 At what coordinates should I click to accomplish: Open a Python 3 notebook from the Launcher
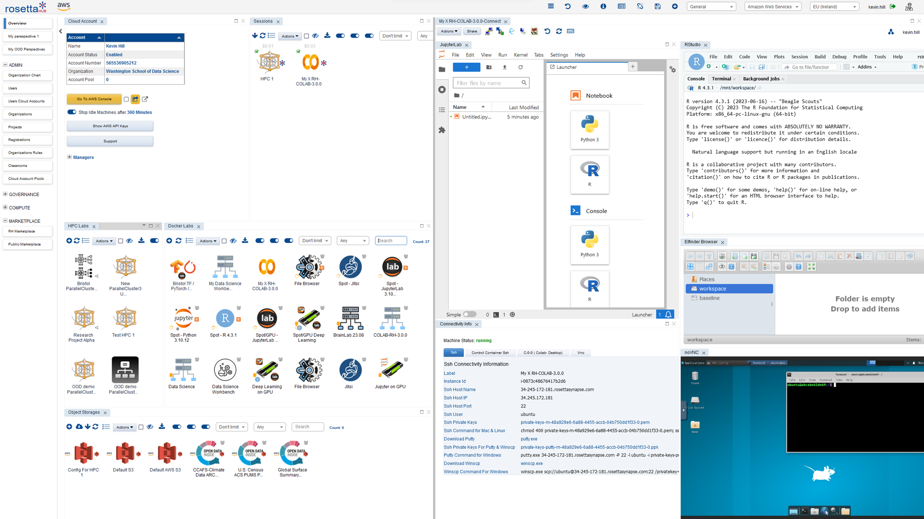tap(590, 130)
